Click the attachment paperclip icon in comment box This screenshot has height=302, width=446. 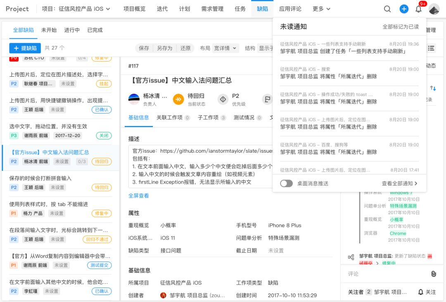(x=434, y=274)
